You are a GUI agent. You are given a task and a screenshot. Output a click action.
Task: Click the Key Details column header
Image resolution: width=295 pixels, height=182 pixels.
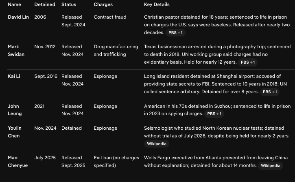click(x=157, y=4)
